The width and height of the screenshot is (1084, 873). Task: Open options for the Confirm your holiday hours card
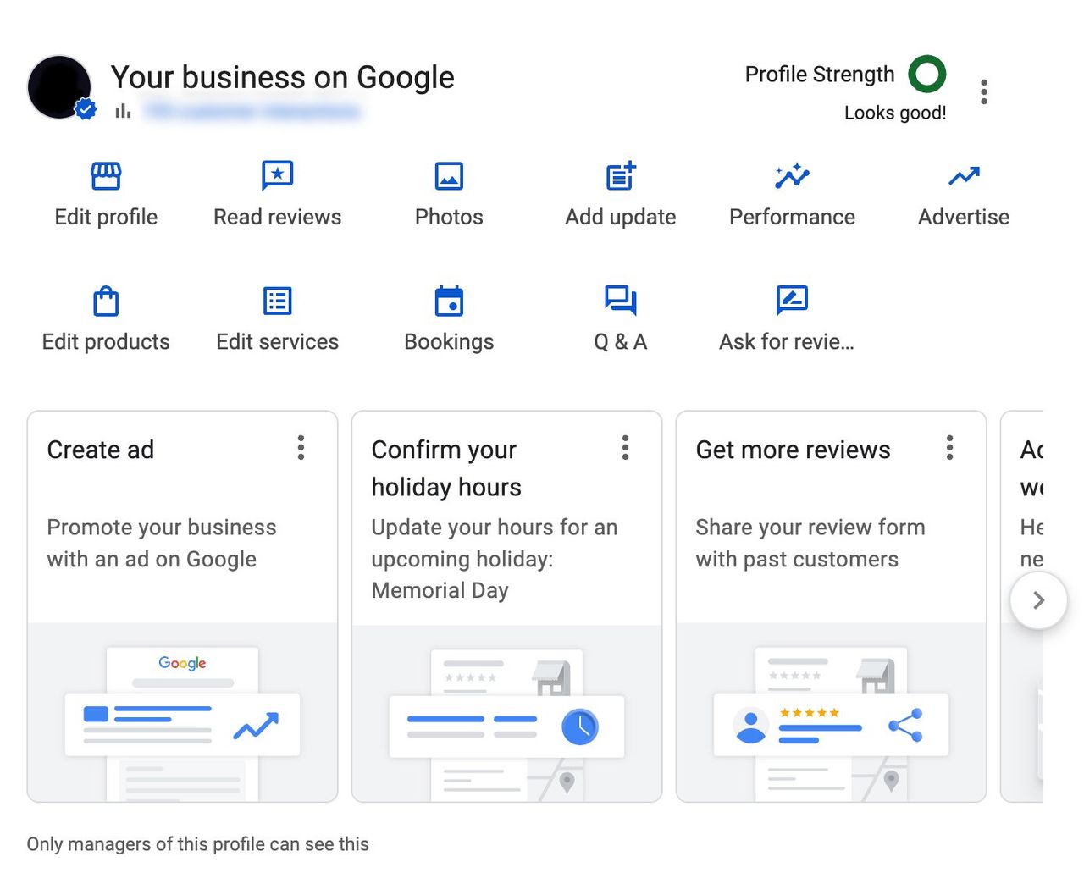click(x=625, y=448)
